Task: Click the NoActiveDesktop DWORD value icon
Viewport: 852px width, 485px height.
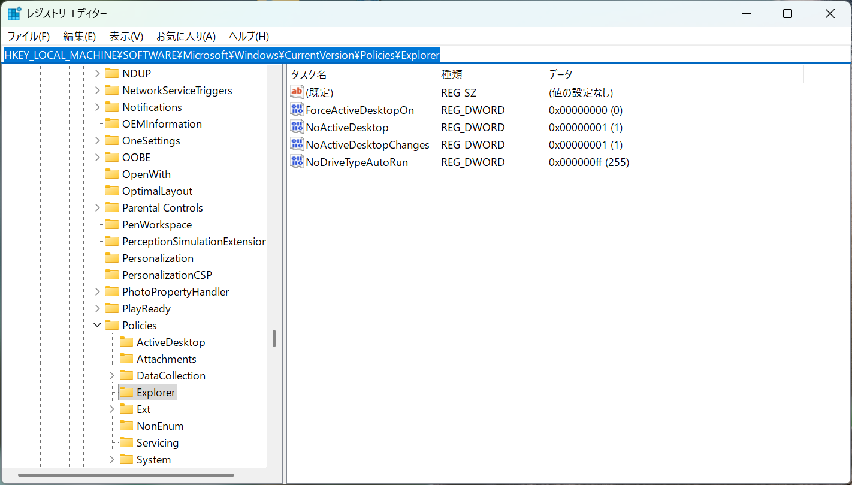Action: 297,127
